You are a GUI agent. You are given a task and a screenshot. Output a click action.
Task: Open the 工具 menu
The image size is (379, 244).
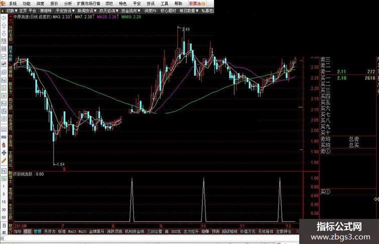point(164,4)
